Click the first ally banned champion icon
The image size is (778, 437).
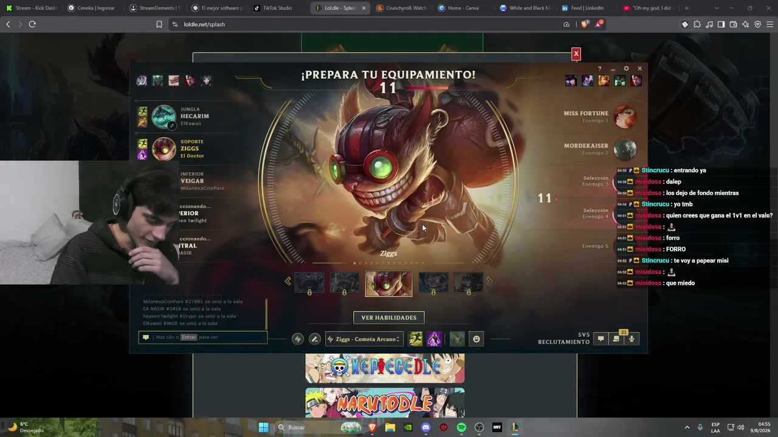(142, 81)
